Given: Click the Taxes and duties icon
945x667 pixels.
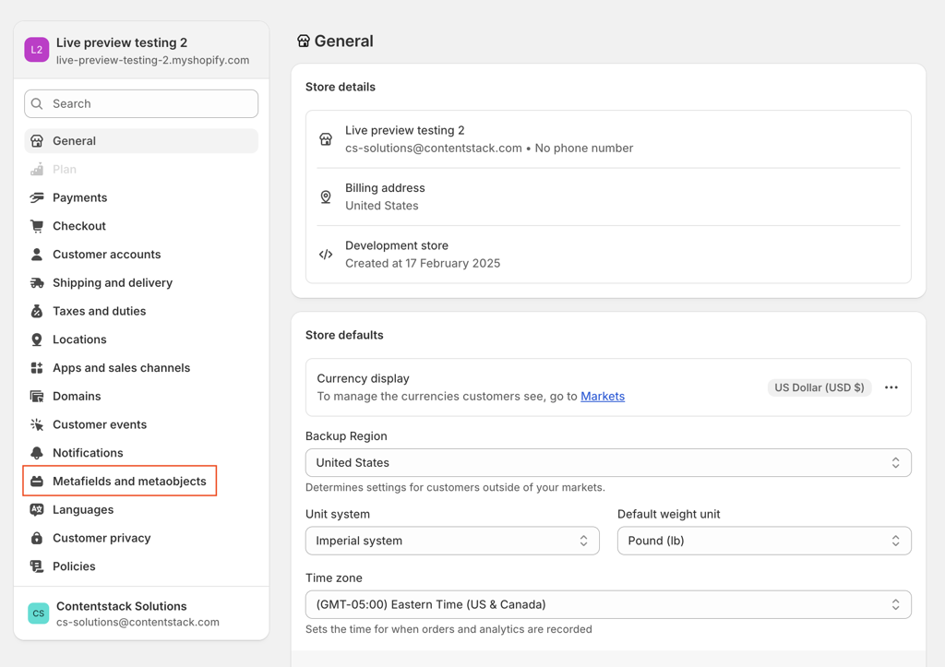Looking at the screenshot, I should pos(37,312).
